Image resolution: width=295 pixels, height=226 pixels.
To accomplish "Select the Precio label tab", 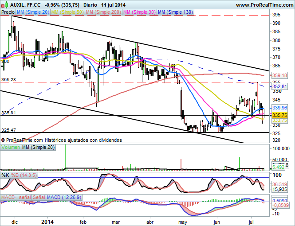I will point(8,12).
